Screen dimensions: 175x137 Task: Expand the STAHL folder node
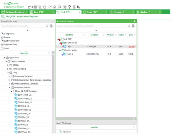pos(8,65)
